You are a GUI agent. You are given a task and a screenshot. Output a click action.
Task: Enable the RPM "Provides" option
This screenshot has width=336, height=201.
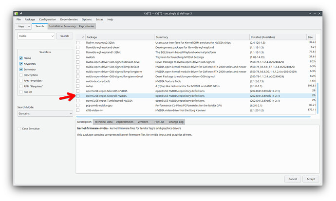pos(21,81)
